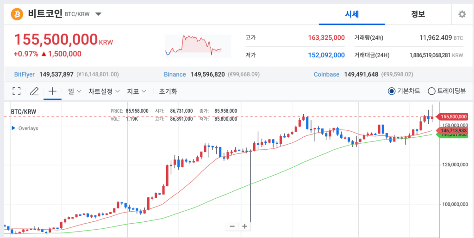Open the Binance price link

175,74
